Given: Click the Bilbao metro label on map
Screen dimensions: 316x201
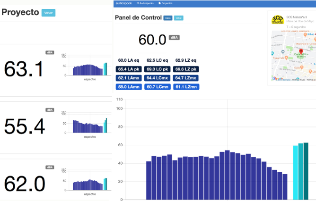Looking at the screenshot, I should tap(310, 34).
